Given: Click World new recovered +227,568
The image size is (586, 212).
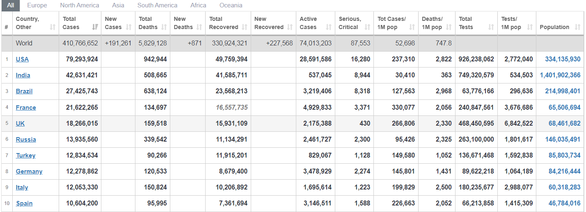Looking at the screenshot, I should pyautogui.click(x=279, y=43).
